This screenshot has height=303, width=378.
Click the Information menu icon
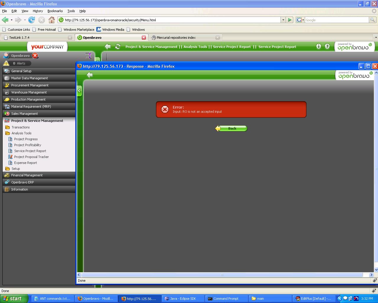[x=7, y=189]
